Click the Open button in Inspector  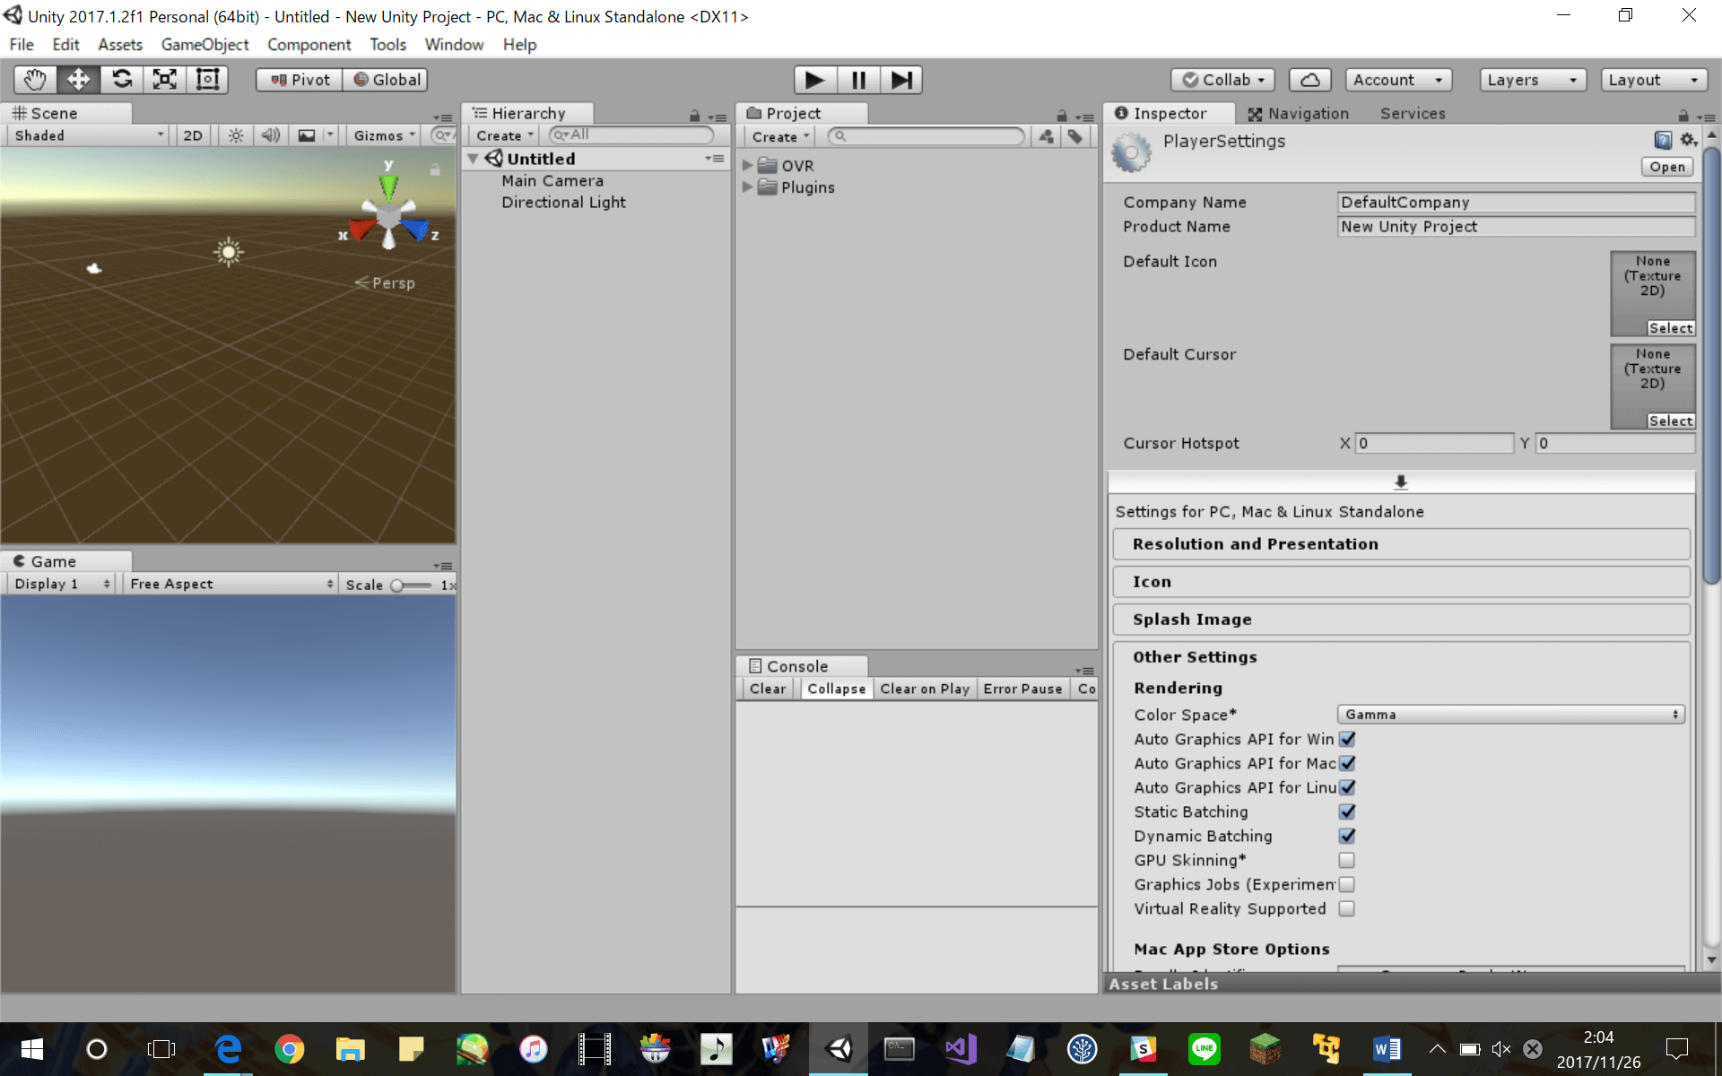(1667, 167)
